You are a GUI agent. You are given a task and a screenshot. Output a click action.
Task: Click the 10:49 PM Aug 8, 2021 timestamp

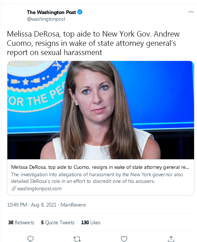point(32,205)
